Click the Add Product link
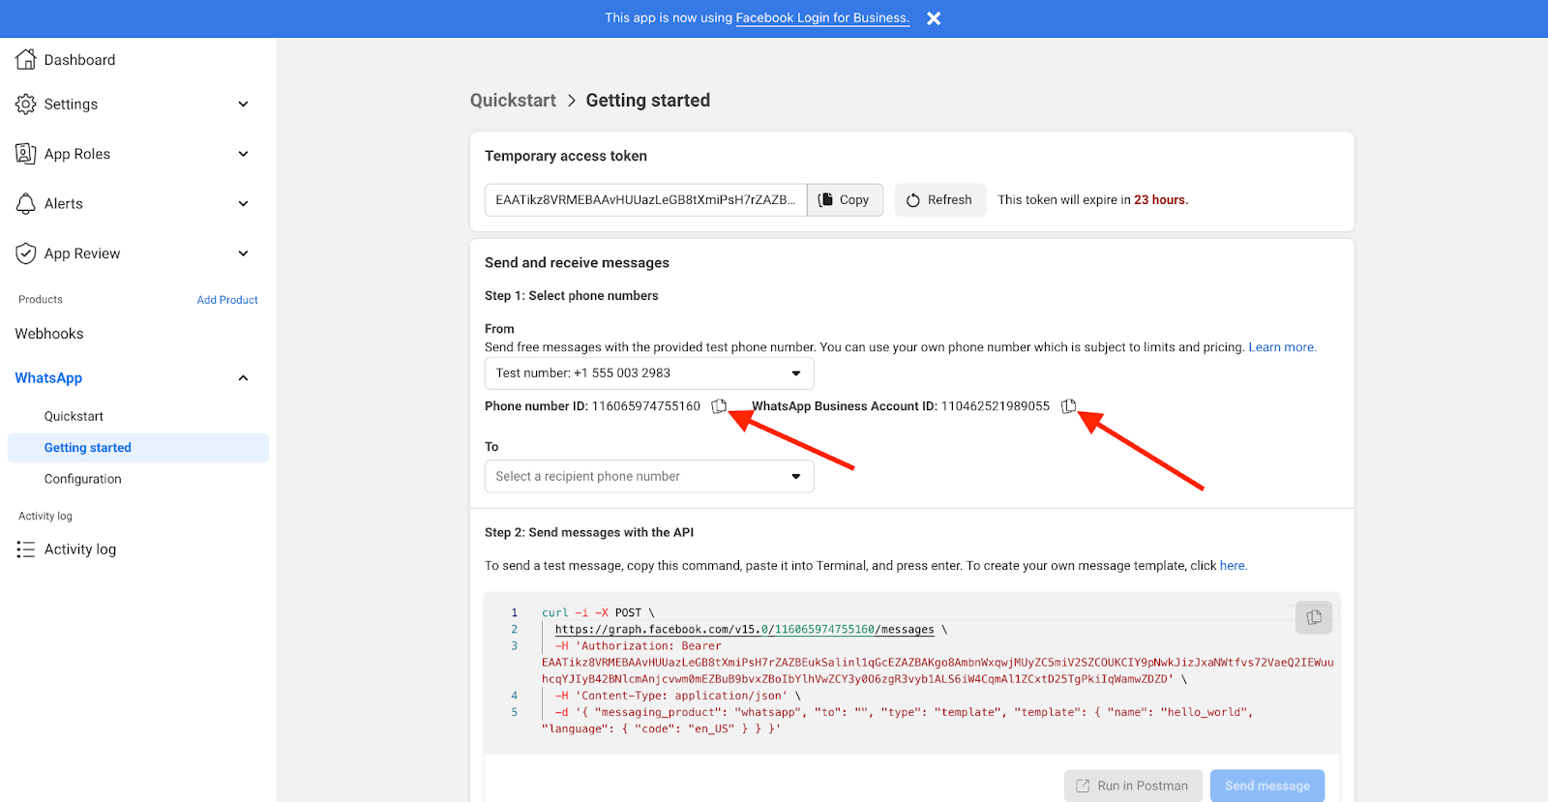Viewport: 1548px width, 802px height. 227,300
